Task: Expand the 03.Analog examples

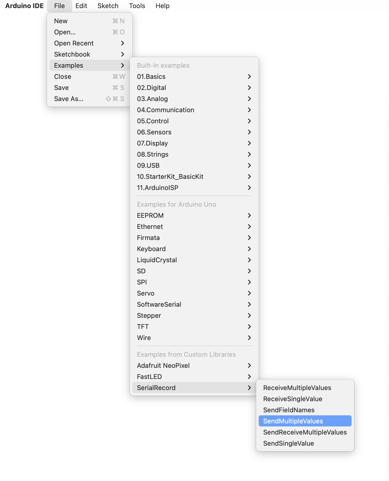Action: coord(194,99)
